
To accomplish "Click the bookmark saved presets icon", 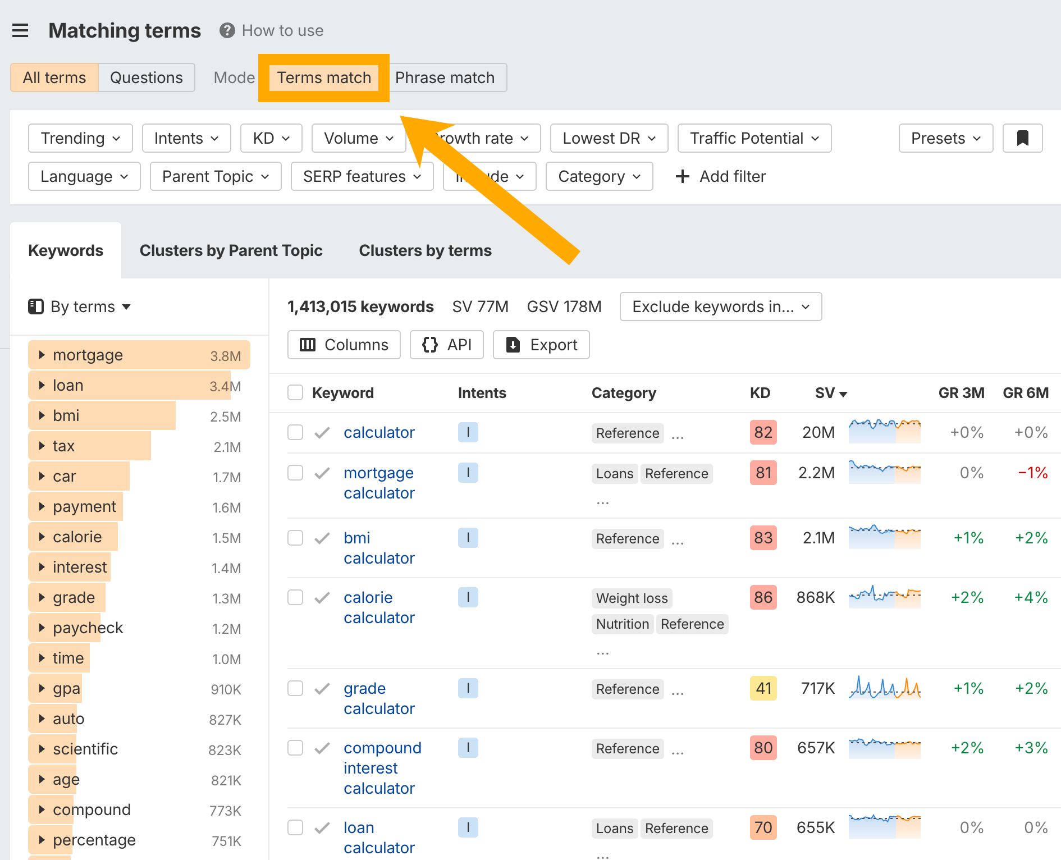I will click(x=1022, y=138).
